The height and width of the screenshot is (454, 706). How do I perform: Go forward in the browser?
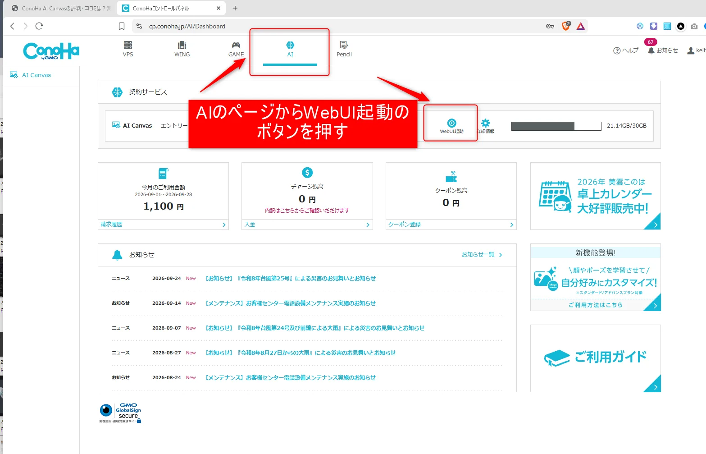[x=26, y=26]
